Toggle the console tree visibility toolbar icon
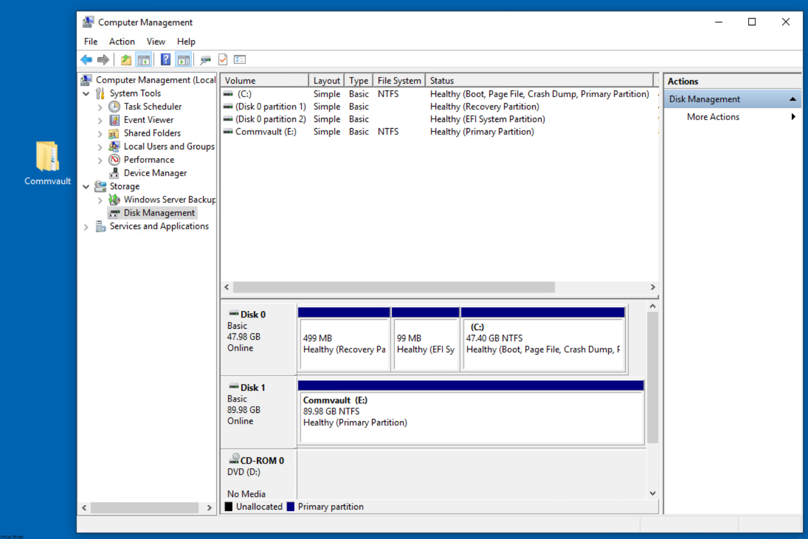Screen dimensions: 808x539 click(144, 59)
